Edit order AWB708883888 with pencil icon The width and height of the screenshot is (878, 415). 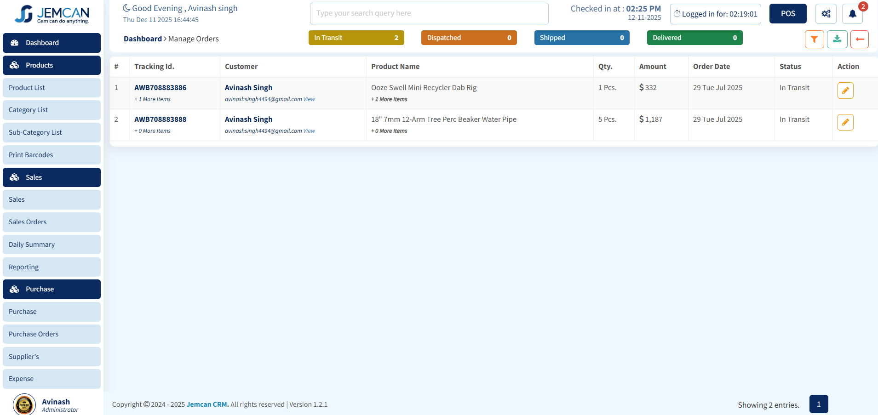coord(845,122)
